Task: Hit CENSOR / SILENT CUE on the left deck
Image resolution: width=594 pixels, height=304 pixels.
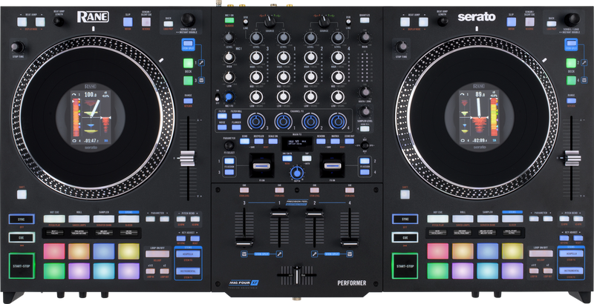Action: coord(146,22)
